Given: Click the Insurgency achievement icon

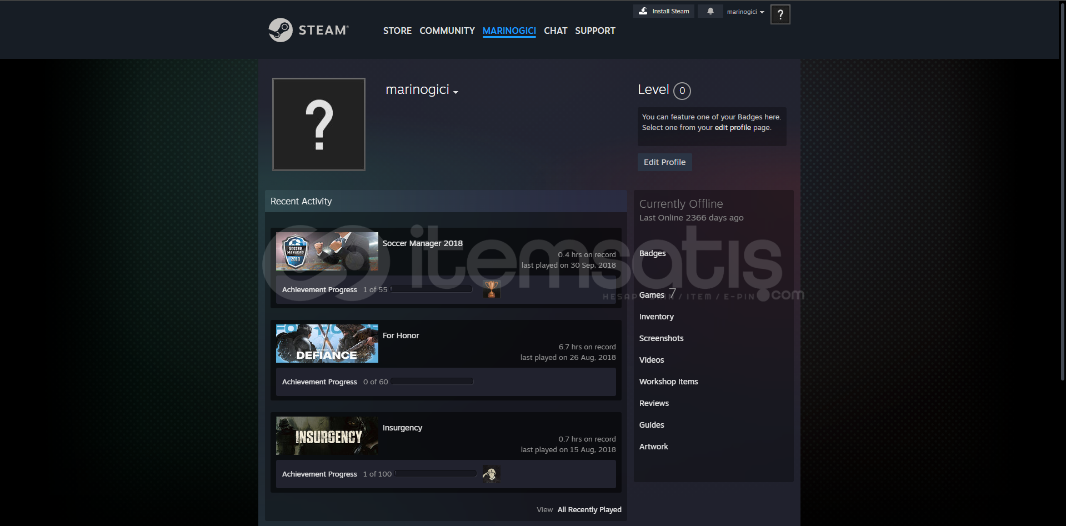Looking at the screenshot, I should tap(491, 474).
